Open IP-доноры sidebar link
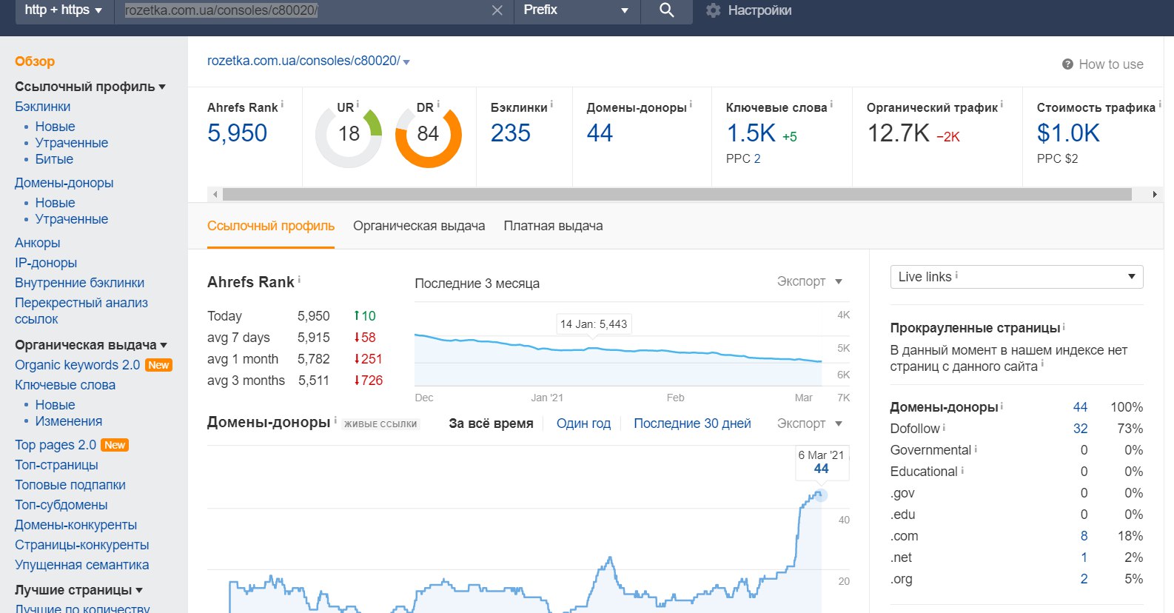Screen dimensions: 1174x613 [x=46, y=263]
